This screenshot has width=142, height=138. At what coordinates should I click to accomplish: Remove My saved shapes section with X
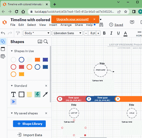click(46, 113)
